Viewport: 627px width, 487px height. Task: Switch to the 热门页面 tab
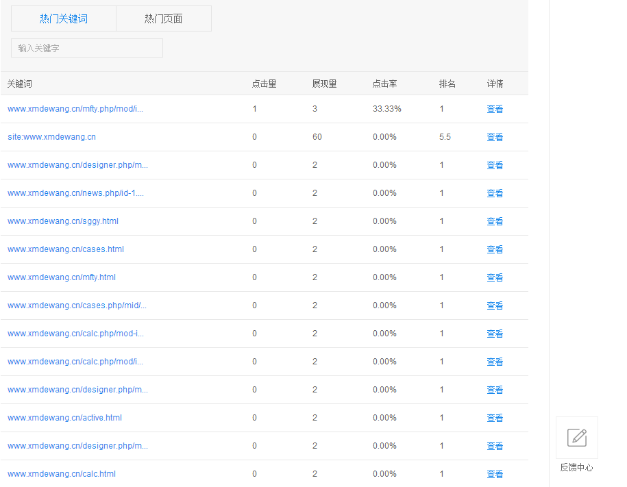(x=163, y=18)
